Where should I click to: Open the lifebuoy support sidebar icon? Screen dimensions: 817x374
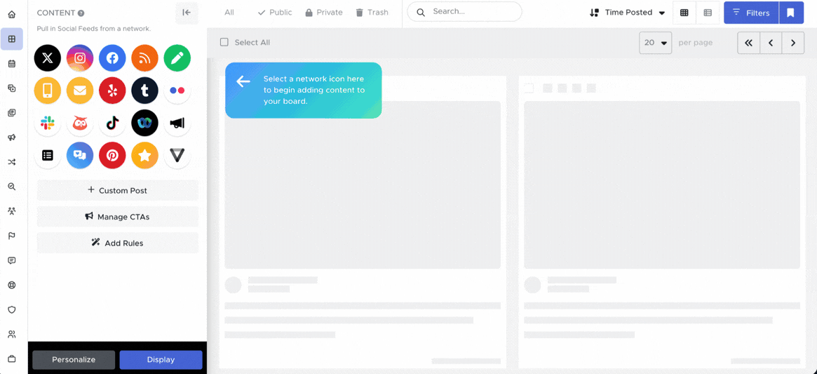click(11, 286)
